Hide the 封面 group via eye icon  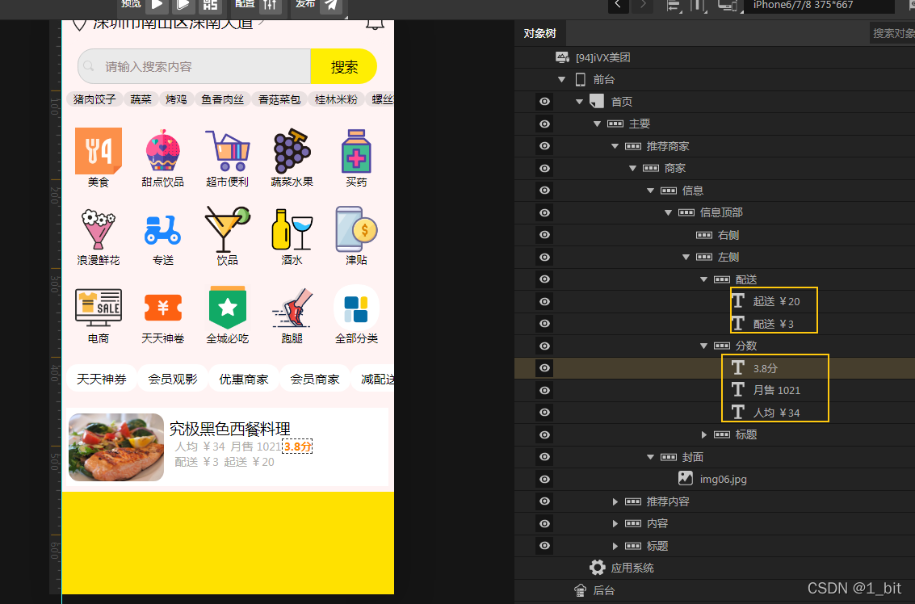click(545, 456)
